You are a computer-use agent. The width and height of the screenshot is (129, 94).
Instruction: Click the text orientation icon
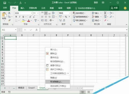click(51, 20)
